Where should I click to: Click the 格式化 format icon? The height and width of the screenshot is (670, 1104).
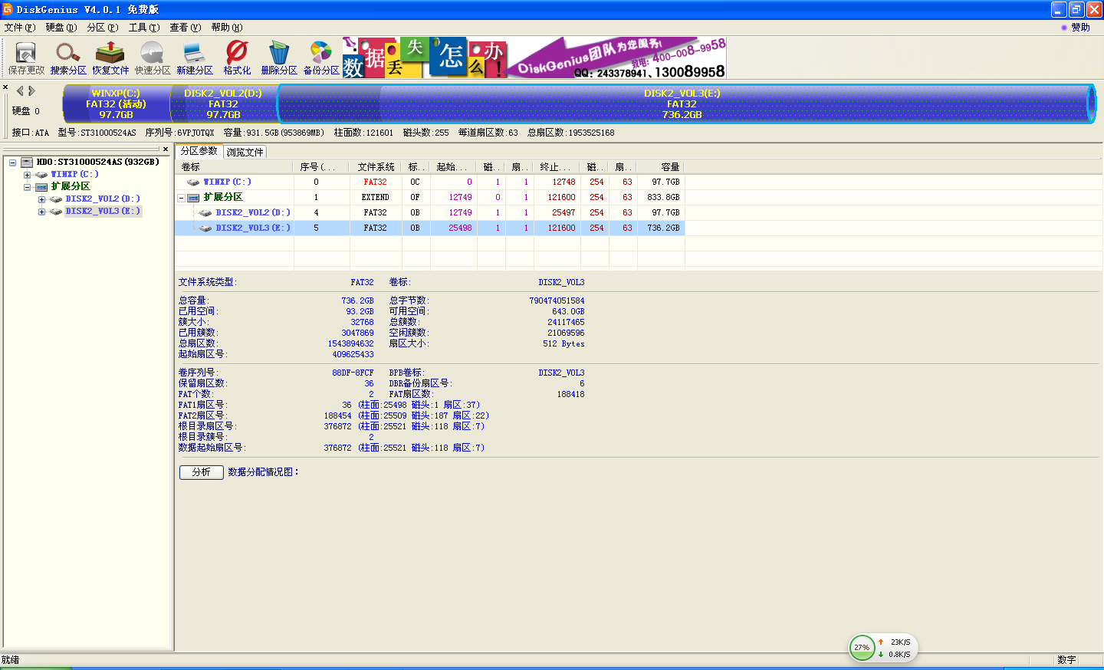(237, 57)
